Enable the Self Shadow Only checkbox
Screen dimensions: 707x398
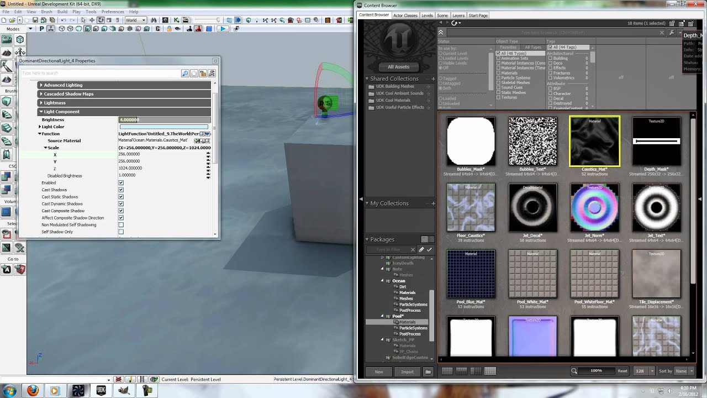pos(121,232)
